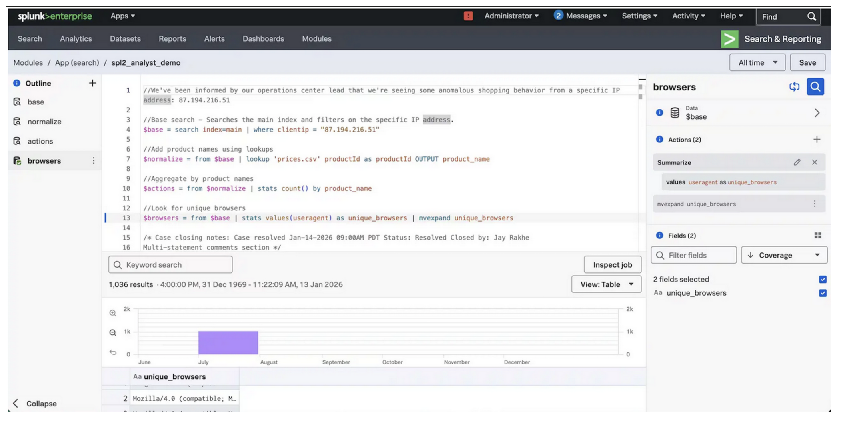
Task: Click the actions search statement icon
Action: point(17,141)
